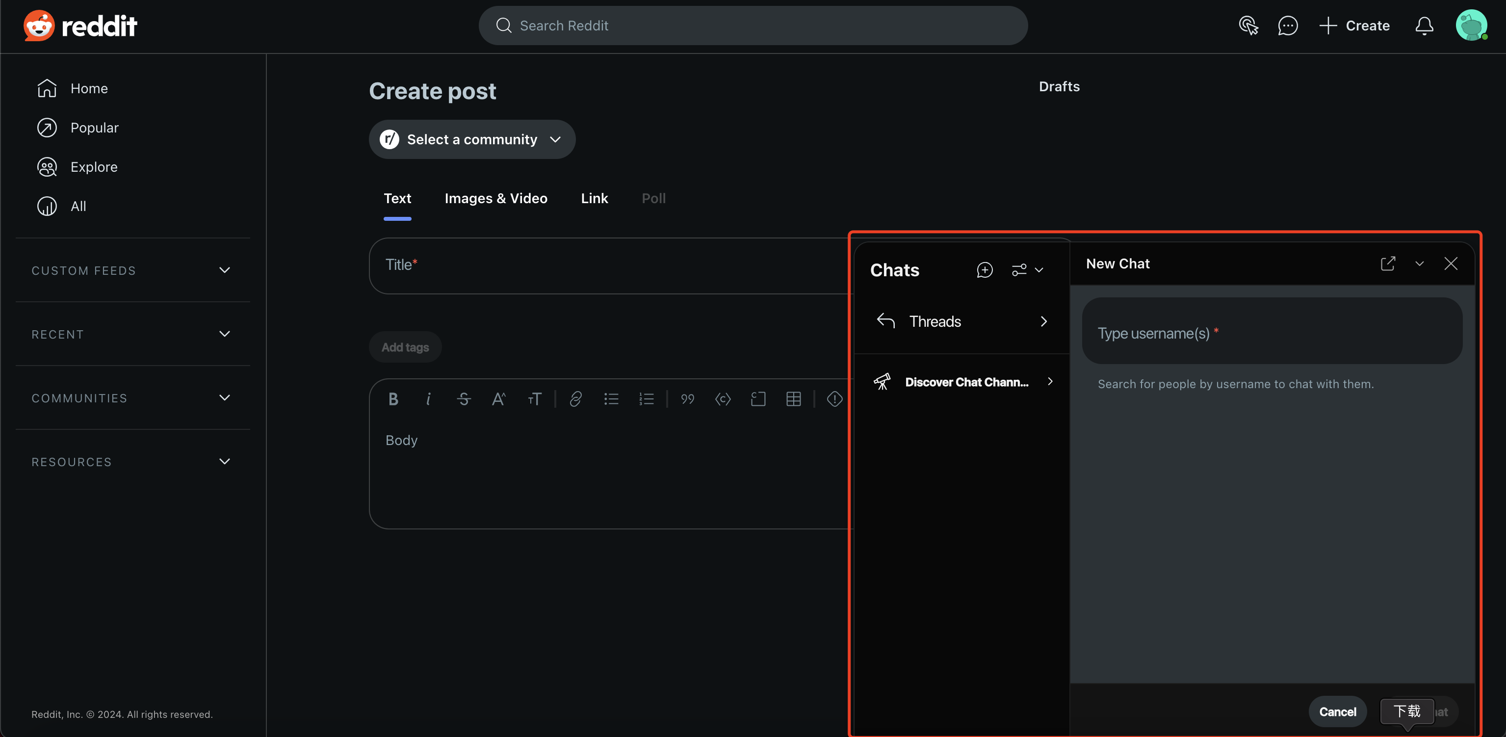Apply strikethrough formatting in editor toolbar
This screenshot has width=1506, height=737.
pos(464,399)
